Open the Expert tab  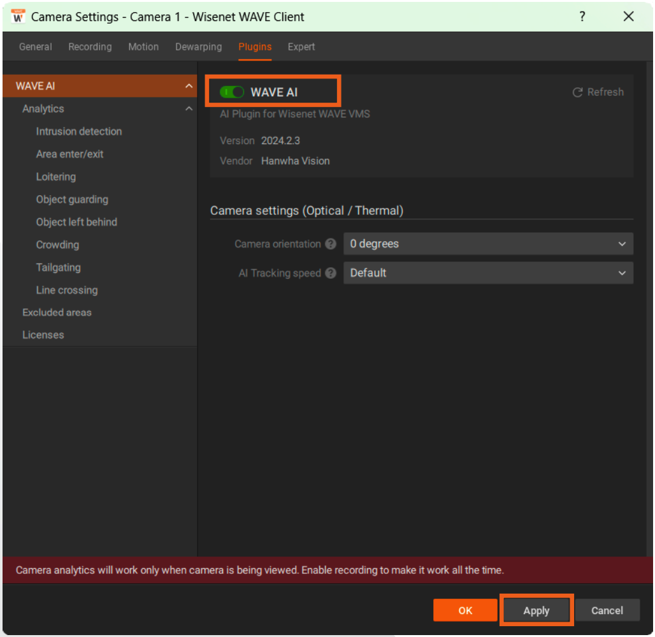point(301,47)
